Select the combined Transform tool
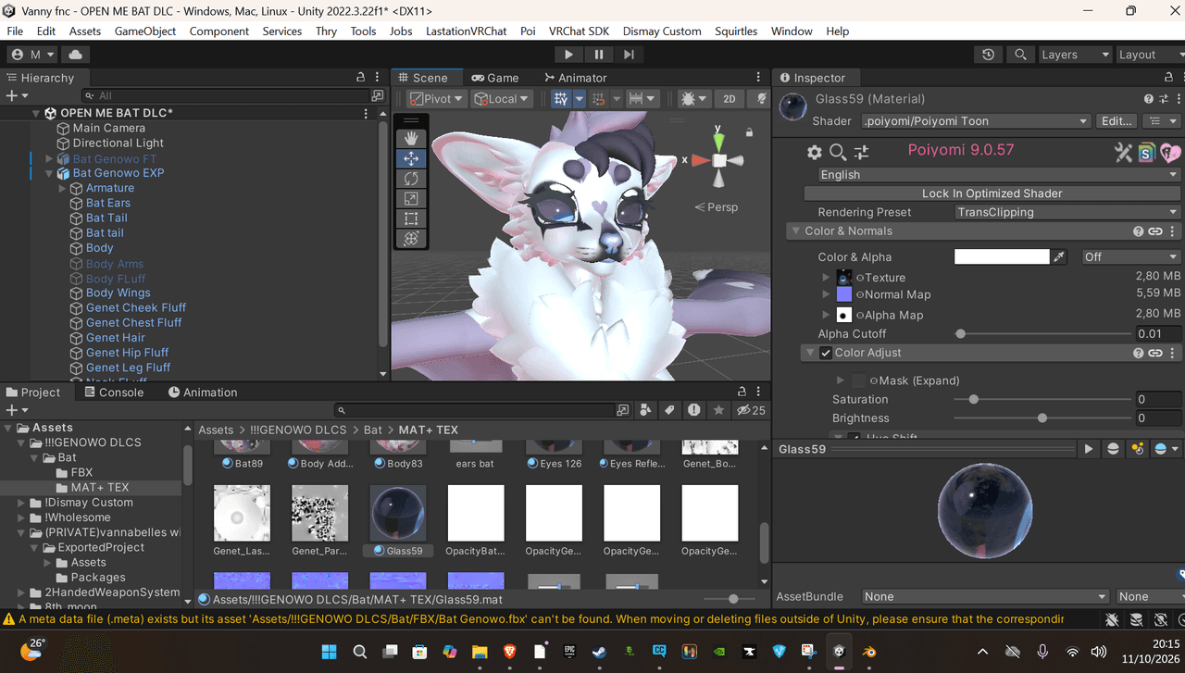 [411, 239]
